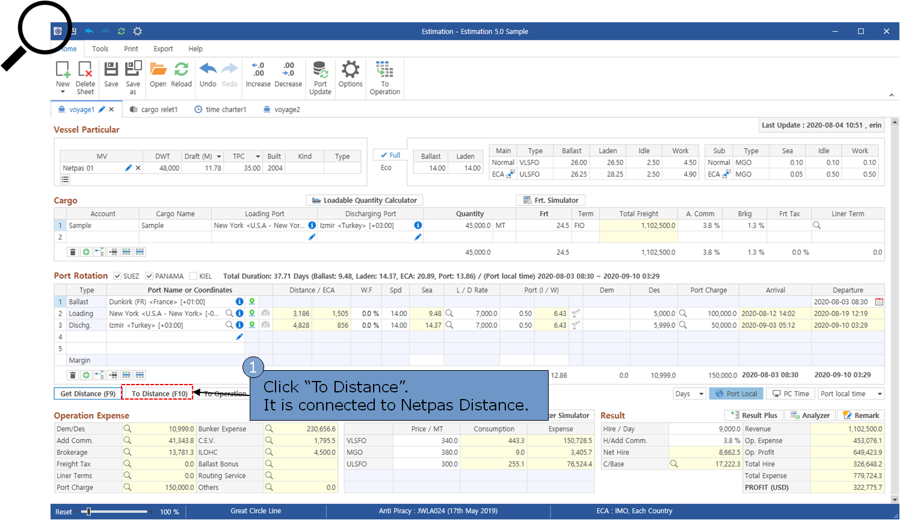Click the vertical scrollbar down arrow
Viewport: 900px width, 520px height.
point(895,499)
